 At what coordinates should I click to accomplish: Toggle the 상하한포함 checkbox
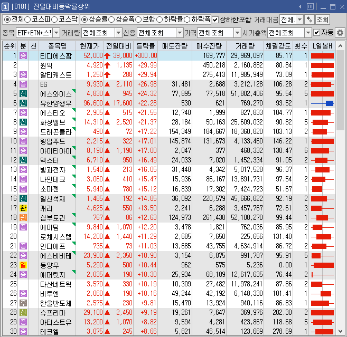coord(215,20)
